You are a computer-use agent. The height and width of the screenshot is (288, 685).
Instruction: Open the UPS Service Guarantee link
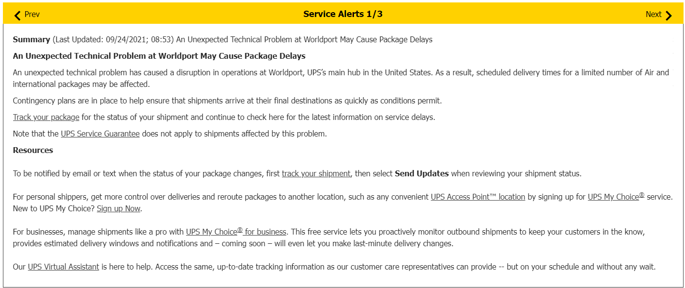[100, 134]
